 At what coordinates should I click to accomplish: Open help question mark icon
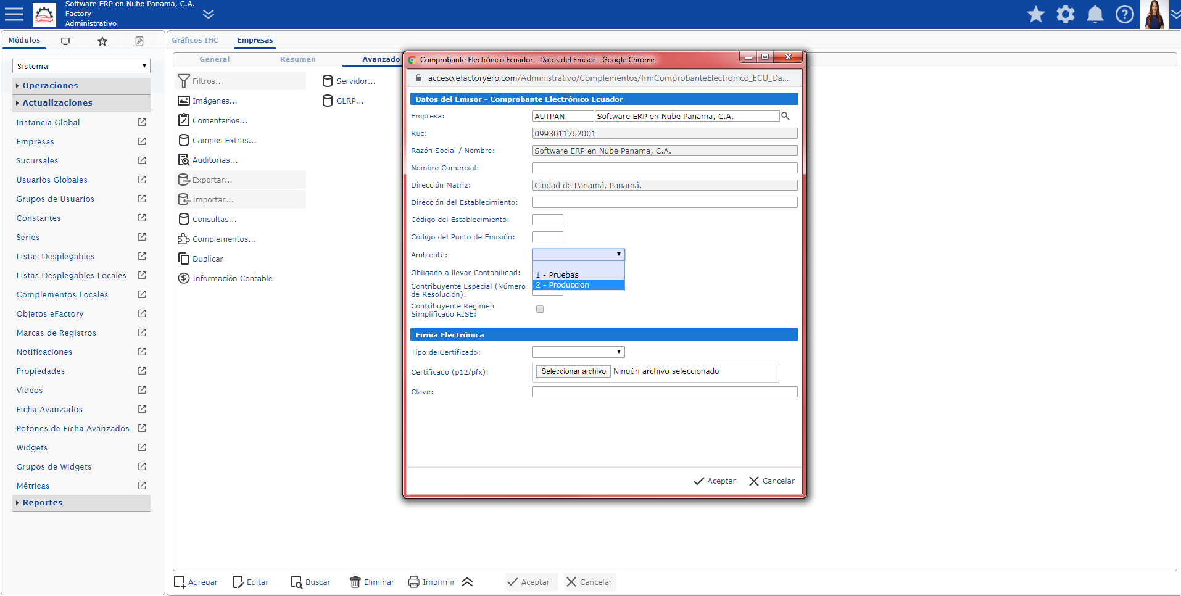[x=1125, y=14]
